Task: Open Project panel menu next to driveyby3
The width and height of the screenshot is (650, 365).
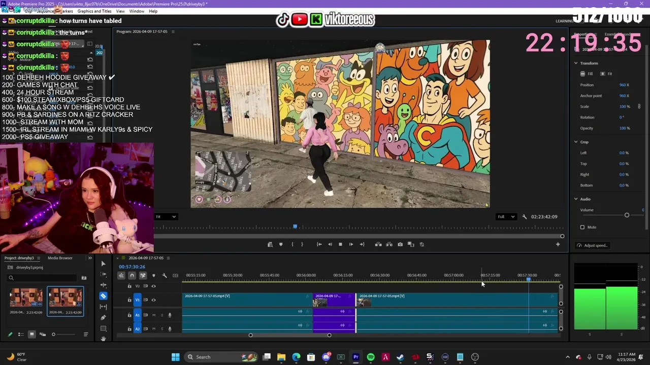Action: click(x=38, y=258)
